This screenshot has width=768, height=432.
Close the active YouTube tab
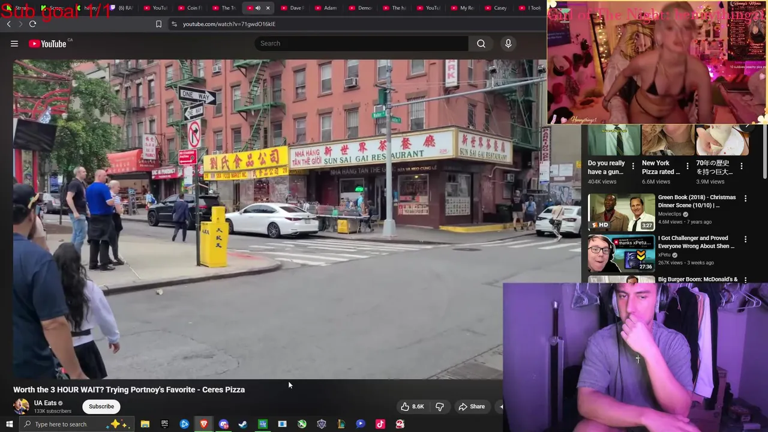(268, 8)
